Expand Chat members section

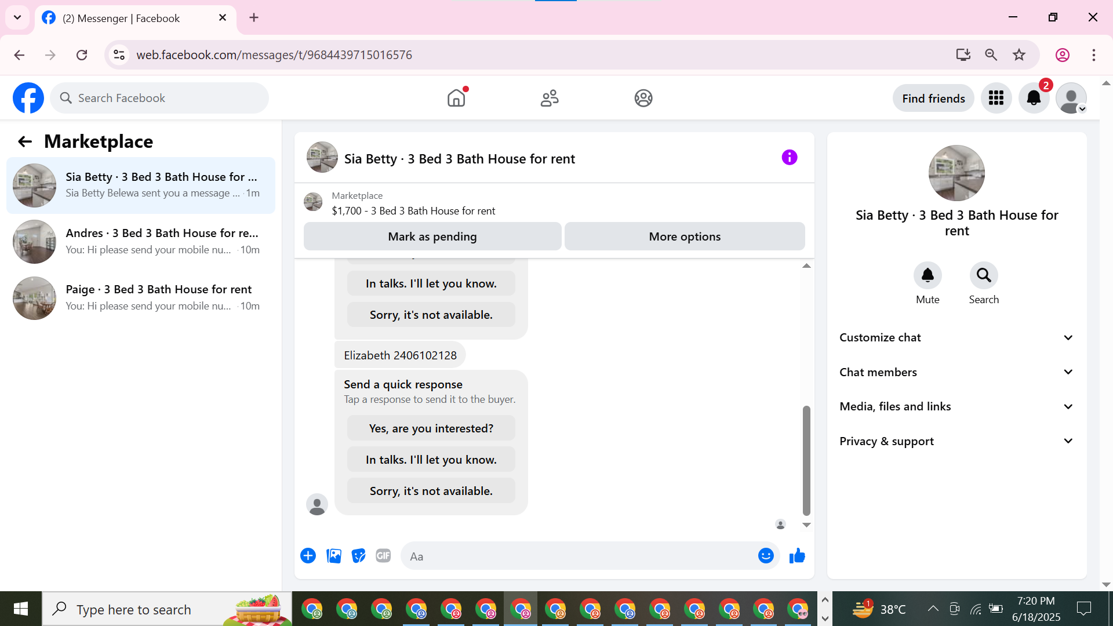point(956,372)
